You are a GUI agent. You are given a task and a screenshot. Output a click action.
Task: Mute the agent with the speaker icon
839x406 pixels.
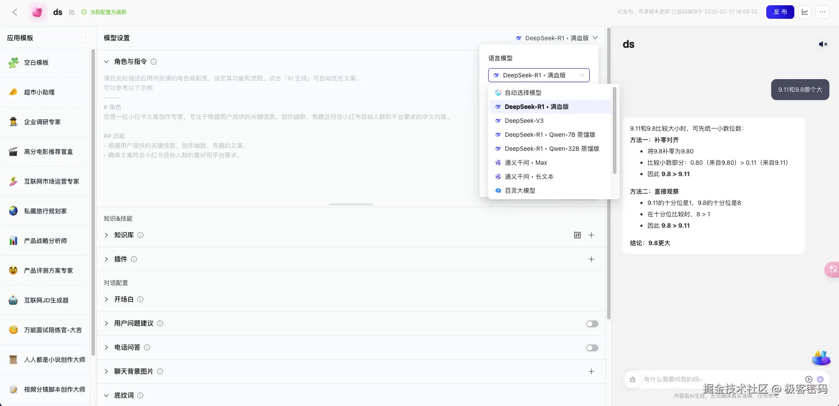(x=822, y=44)
